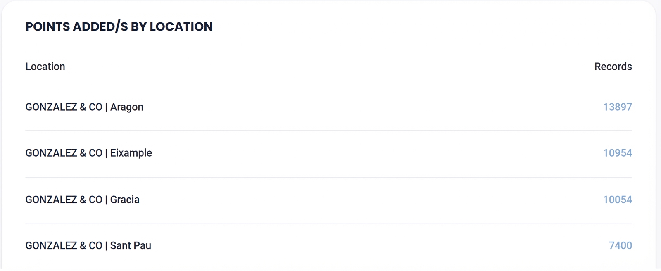Open the 13897 records link for Aragon

pyautogui.click(x=617, y=107)
